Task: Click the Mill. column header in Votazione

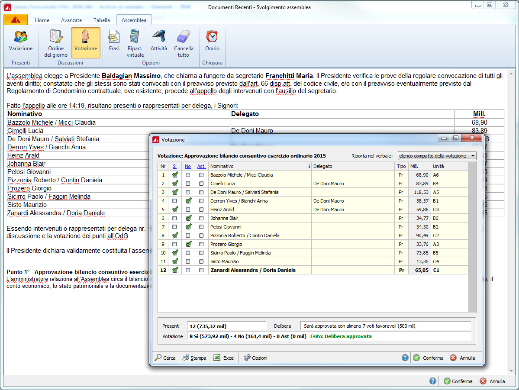Action: coord(419,166)
